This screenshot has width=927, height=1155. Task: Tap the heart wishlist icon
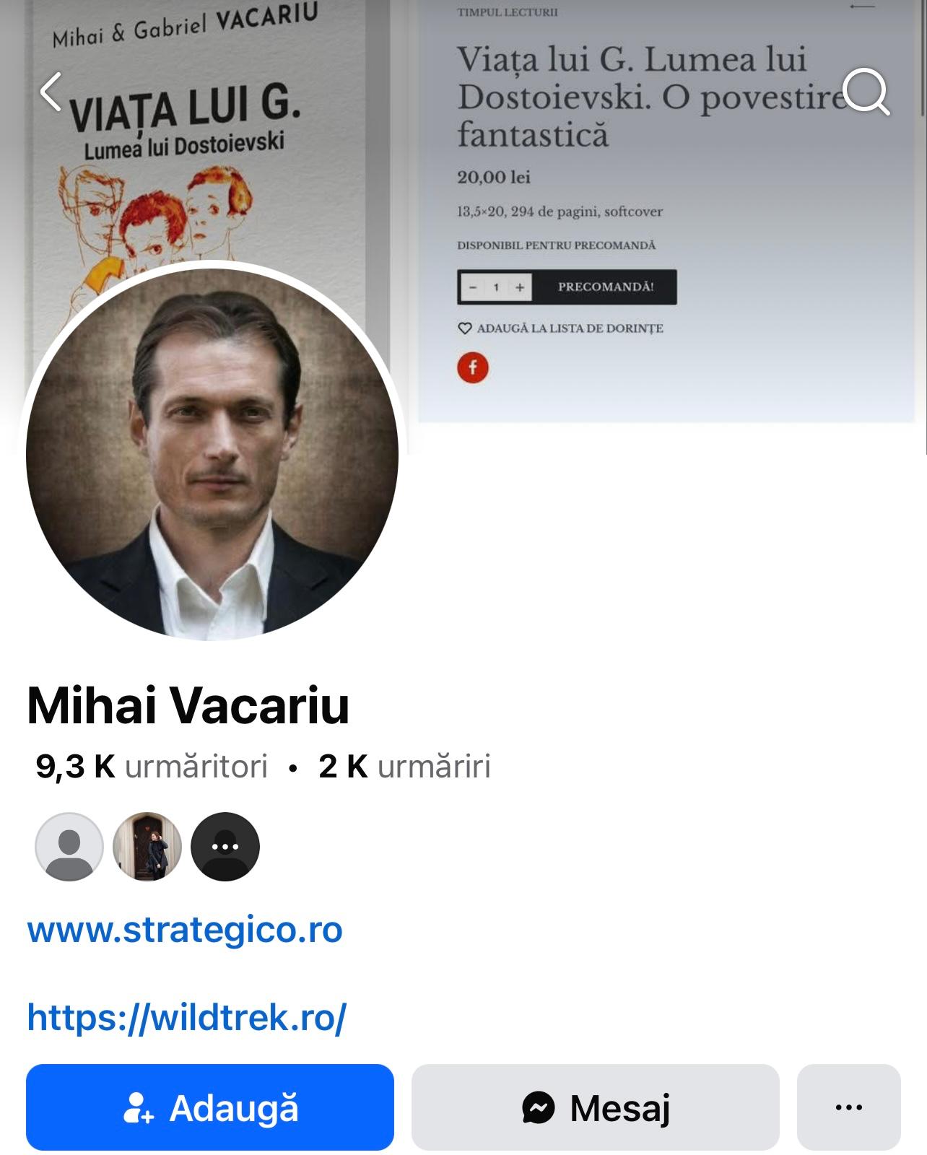click(465, 328)
